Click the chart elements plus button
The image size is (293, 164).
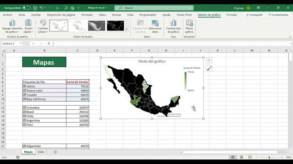tap(209, 60)
